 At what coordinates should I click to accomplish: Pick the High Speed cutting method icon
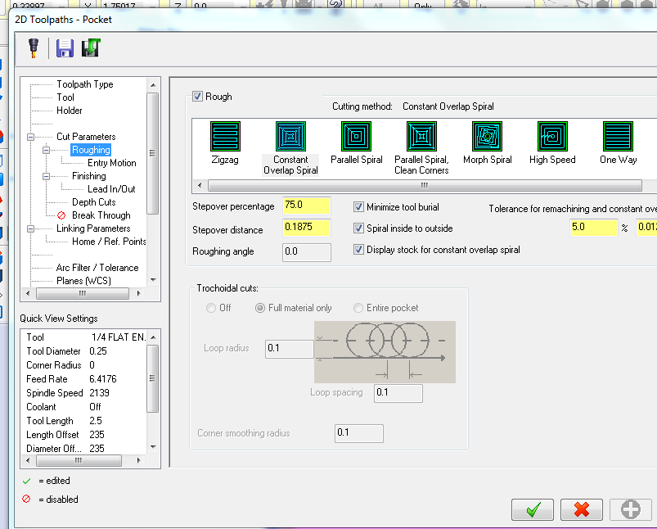pyautogui.click(x=552, y=136)
